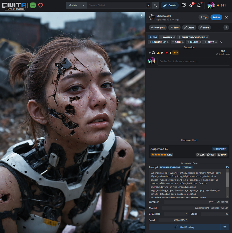
Task: Open the three-dot menu beside Share
Action: [226, 27]
